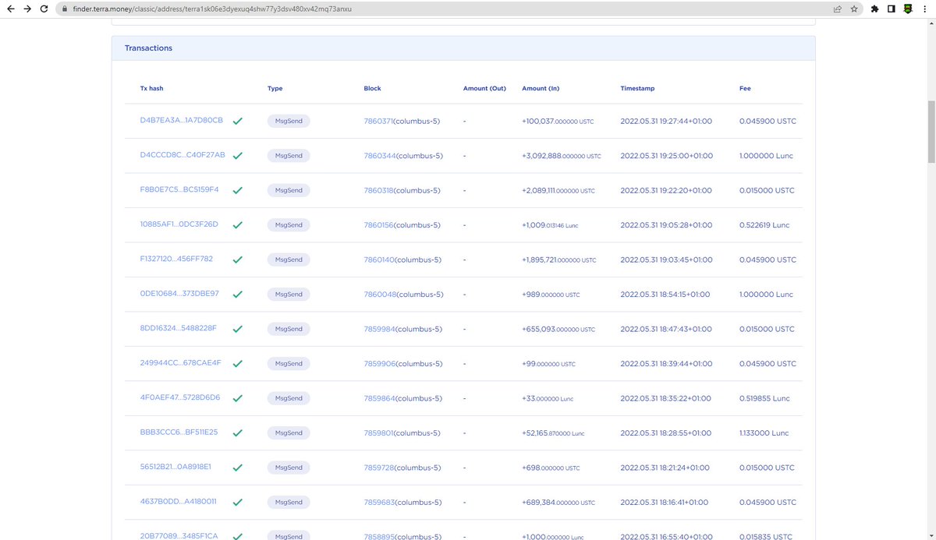This screenshot has height=540, width=936.
Task: Open transaction F1327120...456FF782
Action: pos(176,259)
